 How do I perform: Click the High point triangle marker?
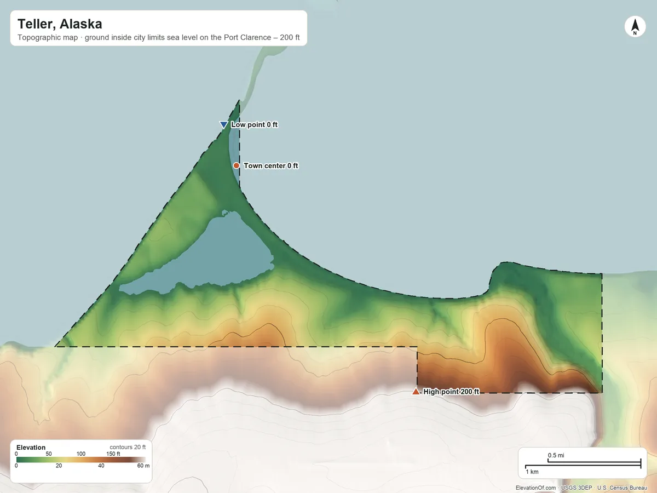[416, 391]
